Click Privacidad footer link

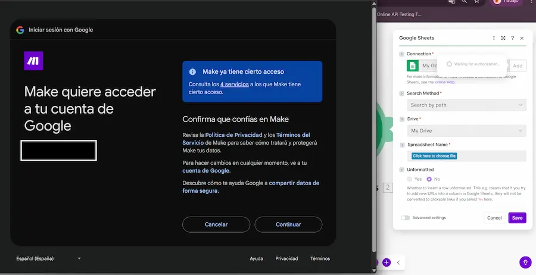click(287, 258)
